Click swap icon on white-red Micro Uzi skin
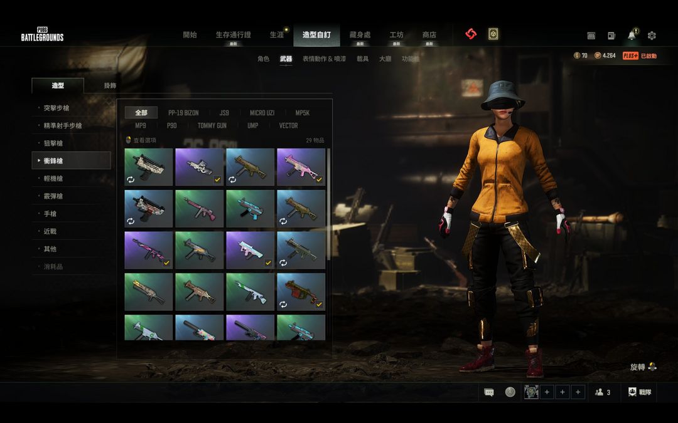The height and width of the screenshot is (423, 678). click(x=131, y=221)
